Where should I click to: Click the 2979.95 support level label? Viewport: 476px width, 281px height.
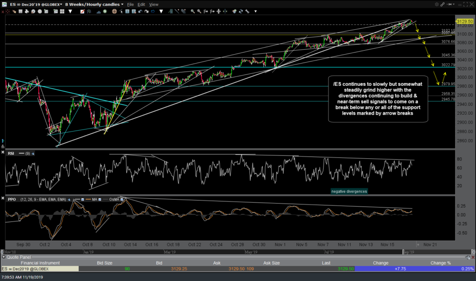pyautogui.click(x=448, y=84)
